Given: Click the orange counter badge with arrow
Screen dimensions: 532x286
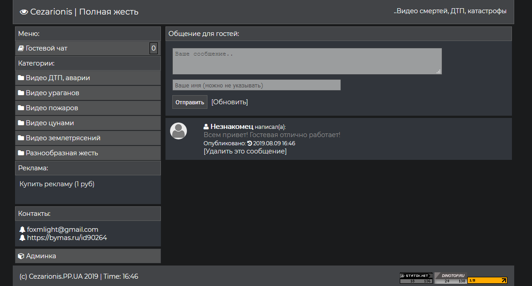Looking at the screenshot, I should (x=487, y=281).
